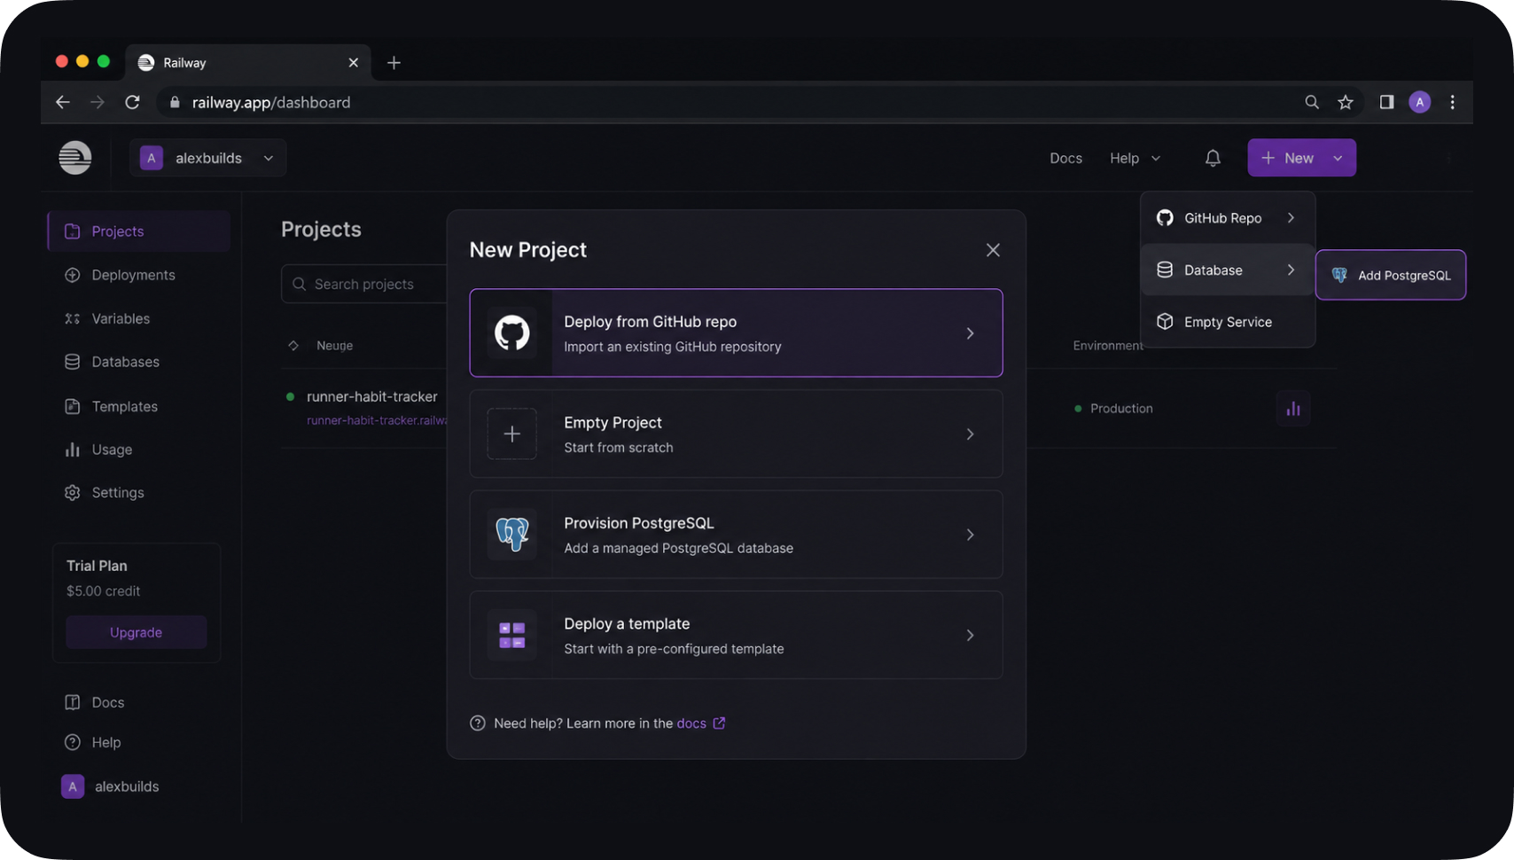Focus the Search projects field
Image resolution: width=1514 pixels, height=860 pixels.
click(365, 284)
